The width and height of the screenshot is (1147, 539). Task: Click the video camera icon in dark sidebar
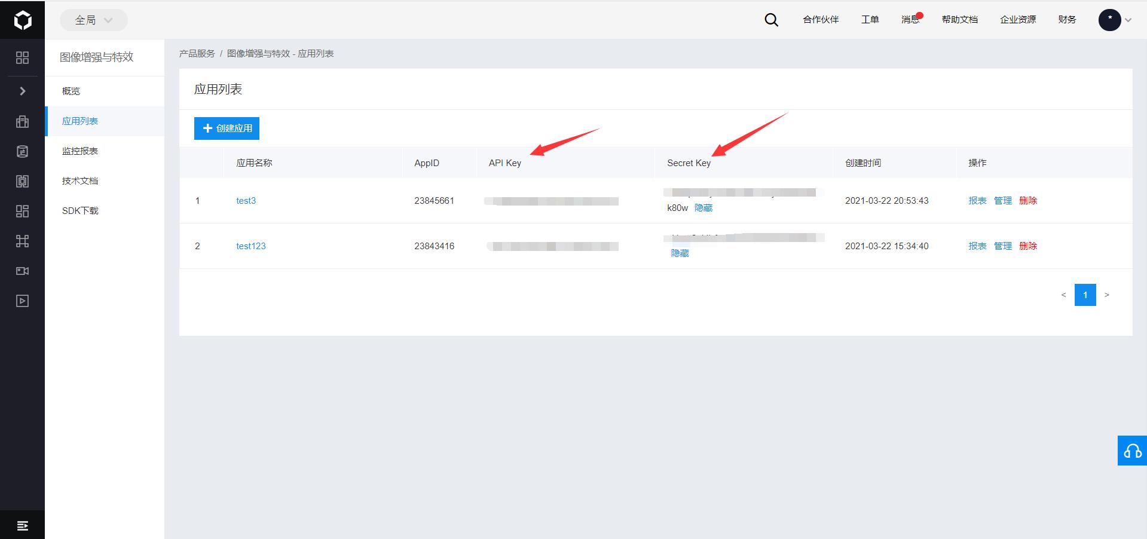(22, 271)
